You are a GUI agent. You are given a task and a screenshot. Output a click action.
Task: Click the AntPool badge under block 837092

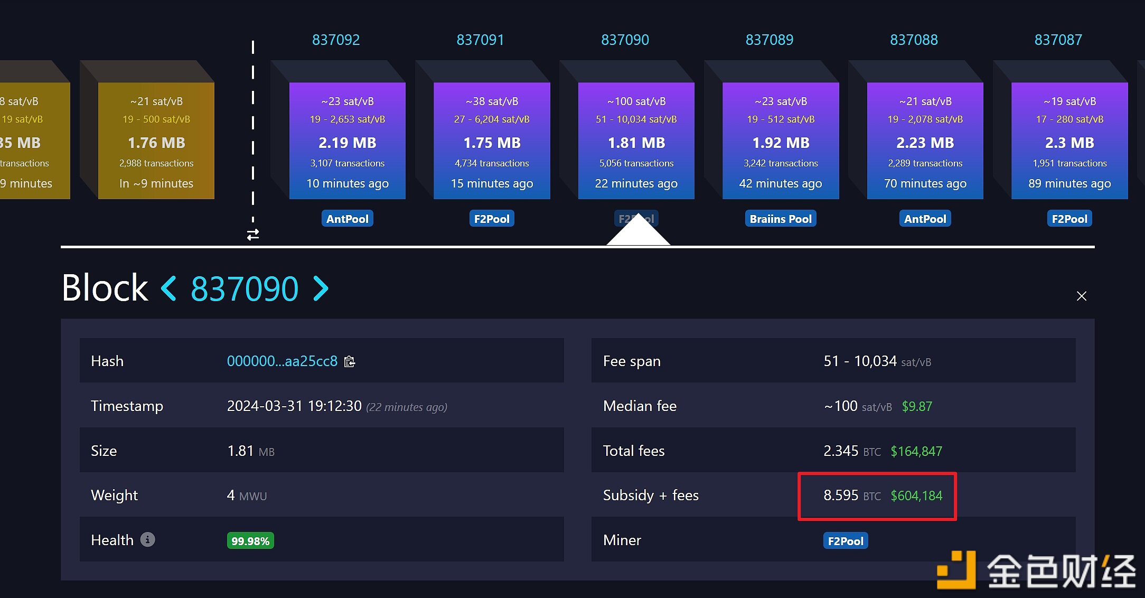[348, 219]
